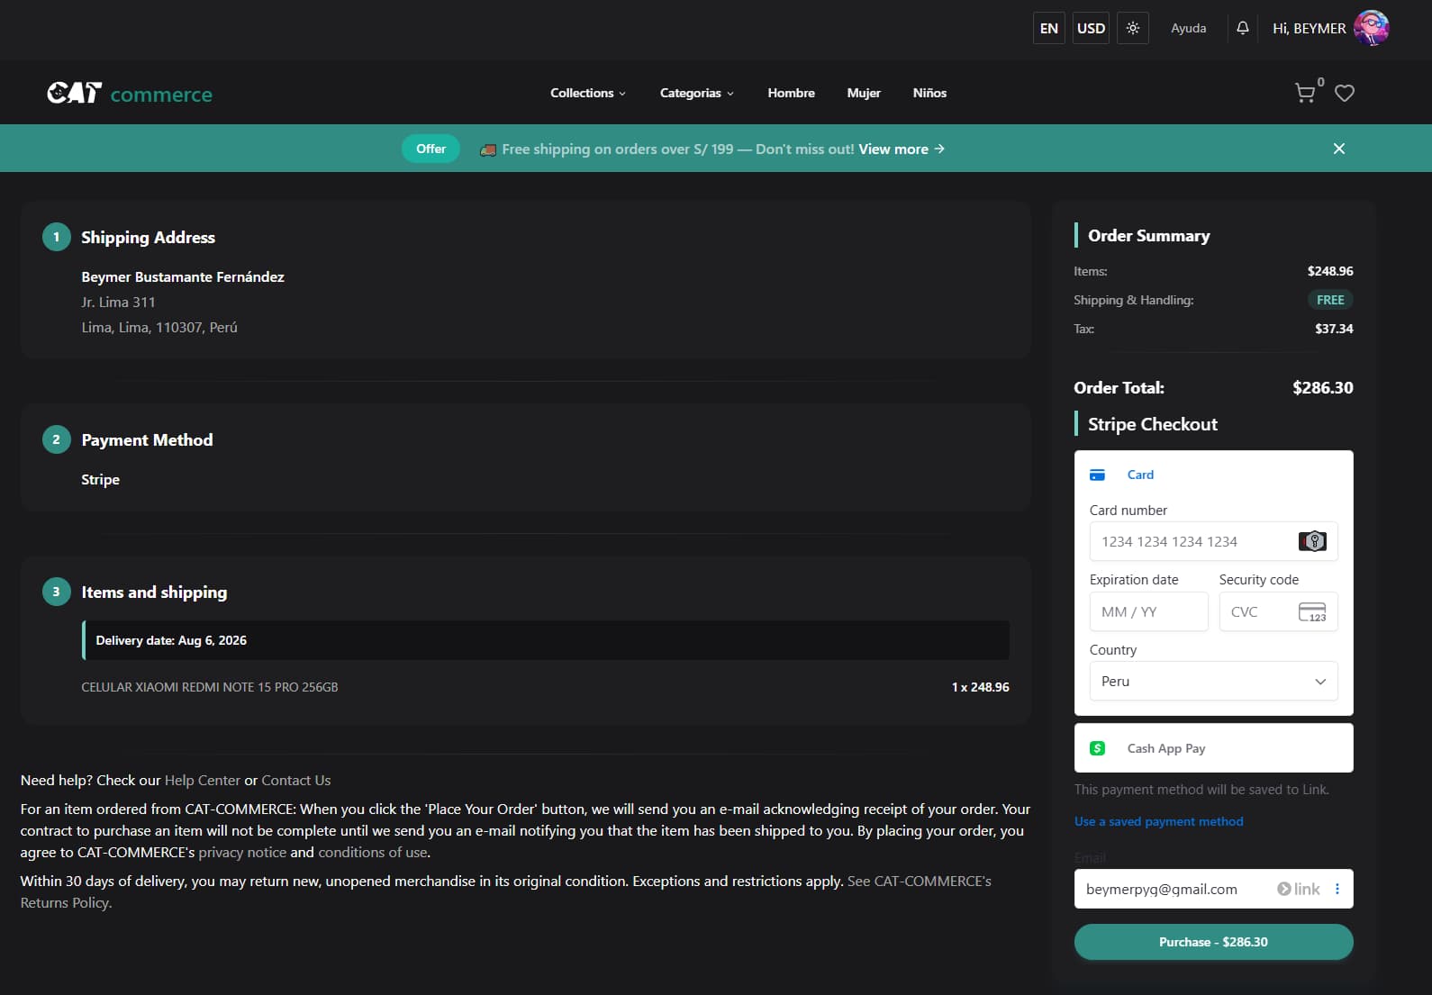Click View more in the offer banner
The image size is (1432, 995).
(x=902, y=149)
